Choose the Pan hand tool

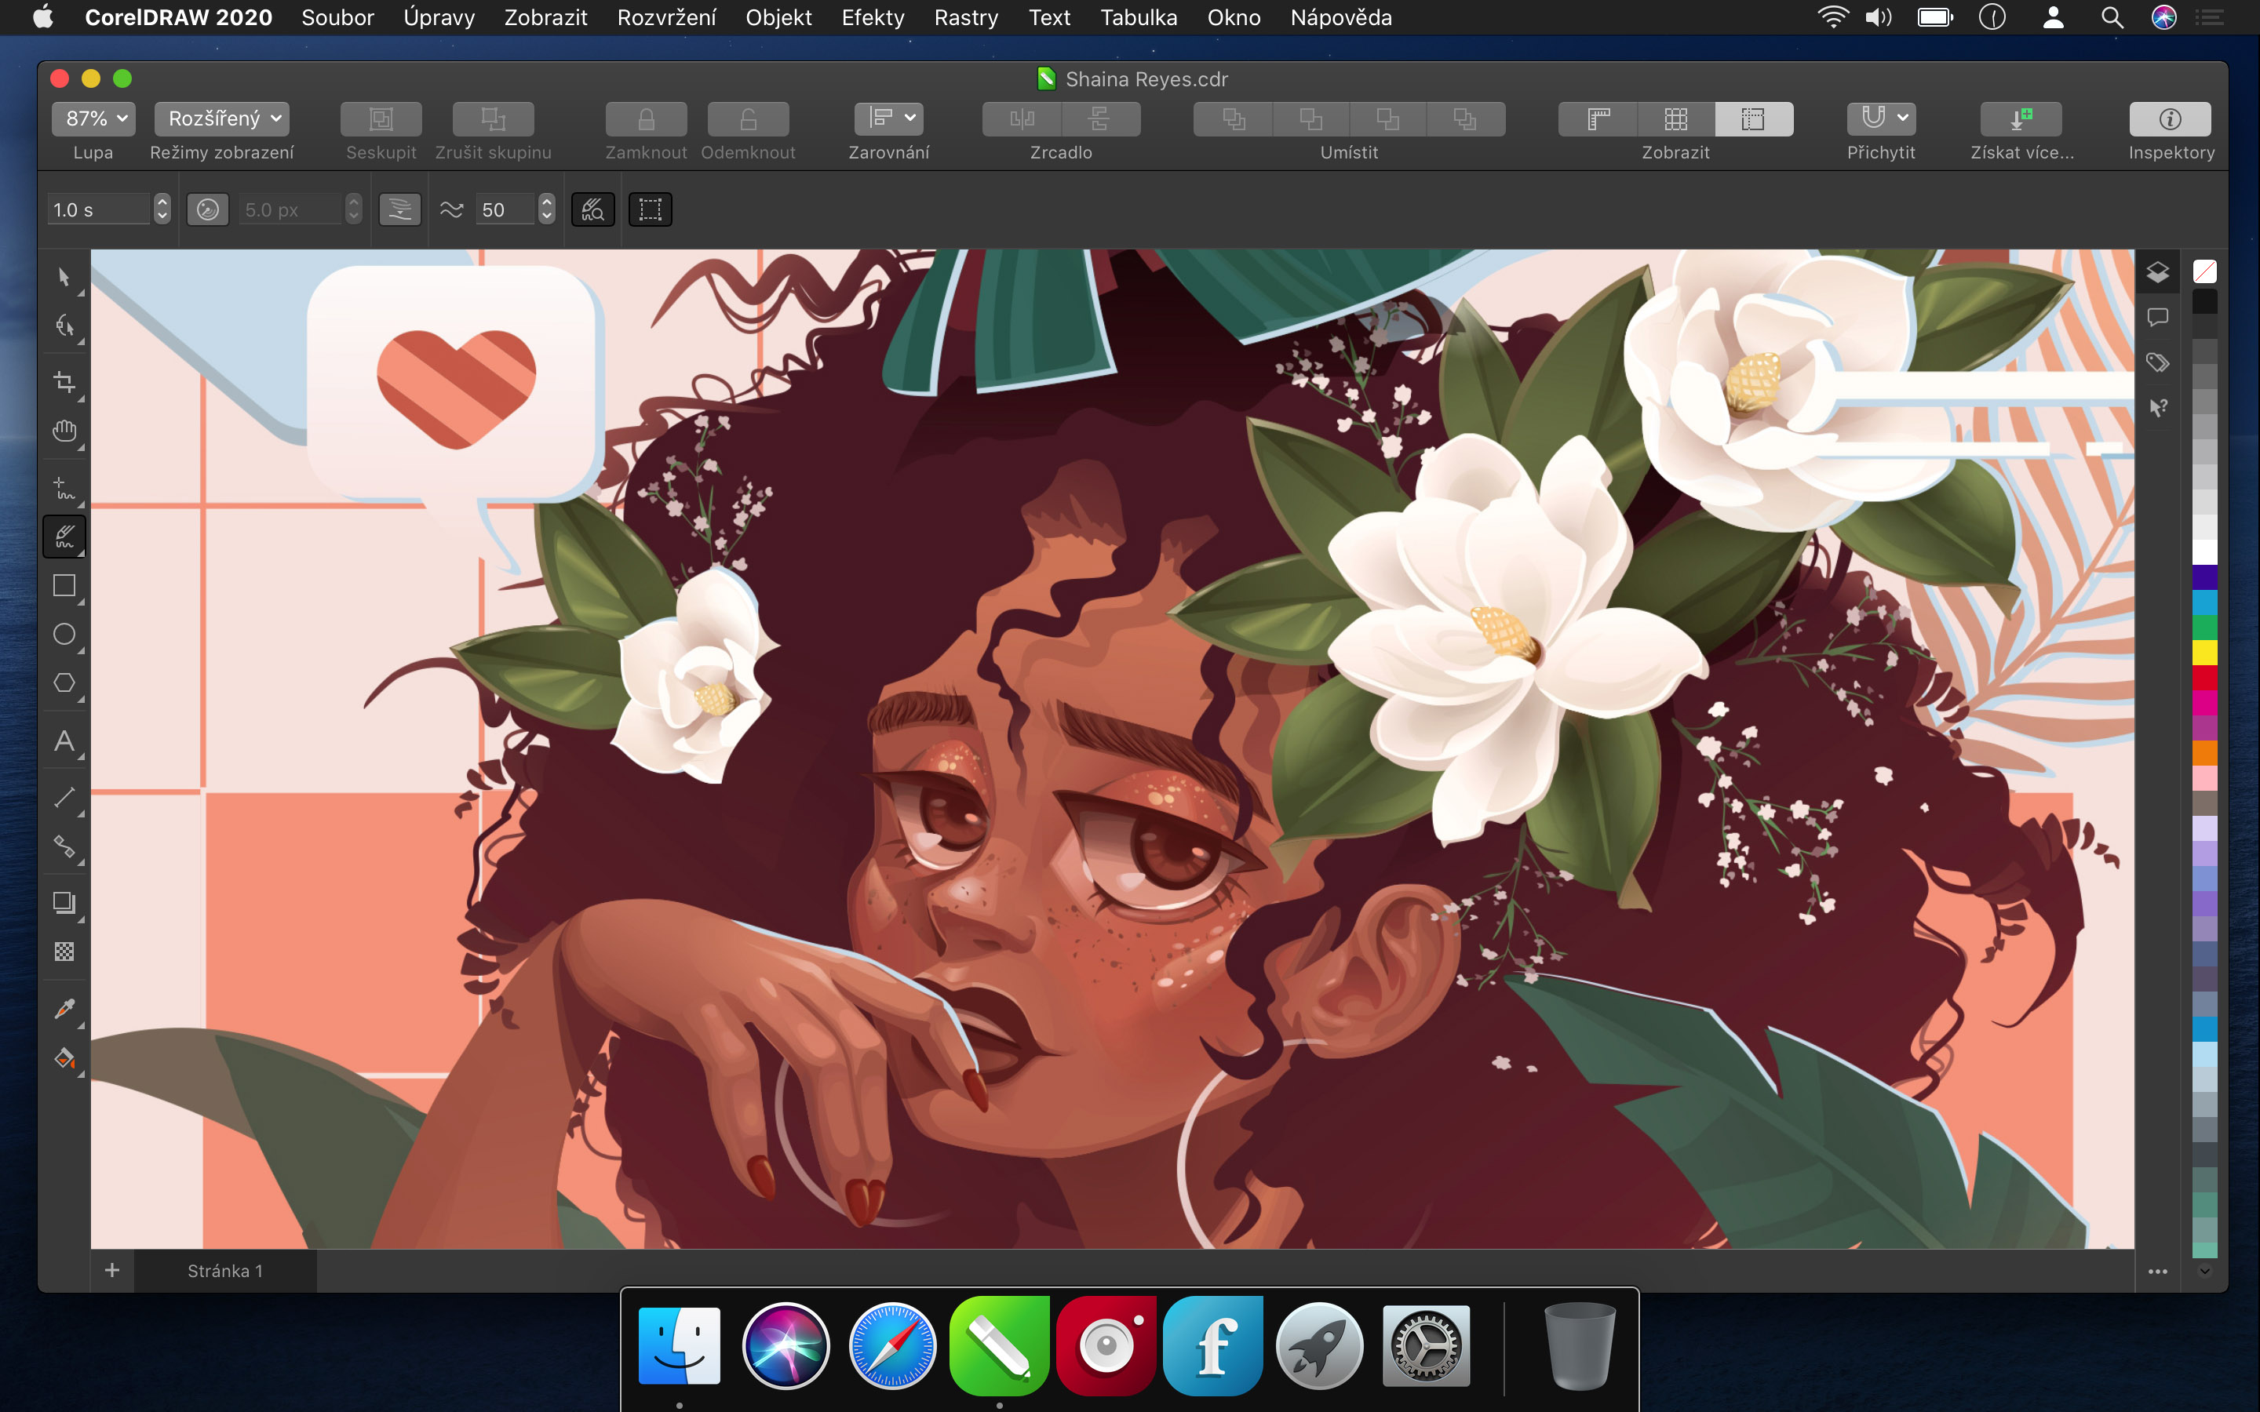(64, 431)
